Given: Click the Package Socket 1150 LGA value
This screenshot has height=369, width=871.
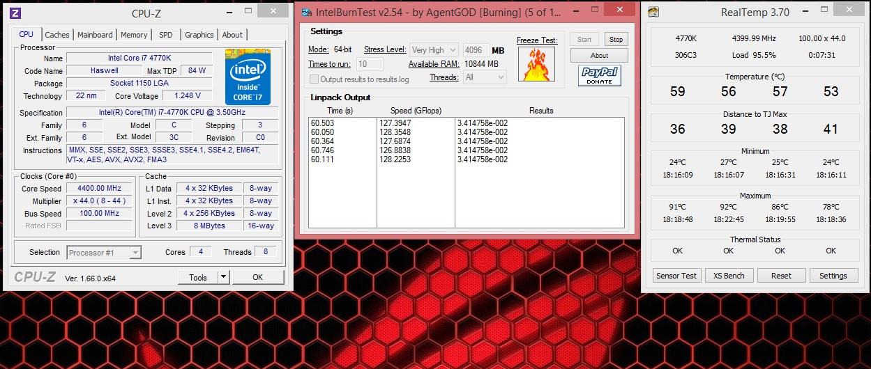Looking at the screenshot, I should coord(140,83).
